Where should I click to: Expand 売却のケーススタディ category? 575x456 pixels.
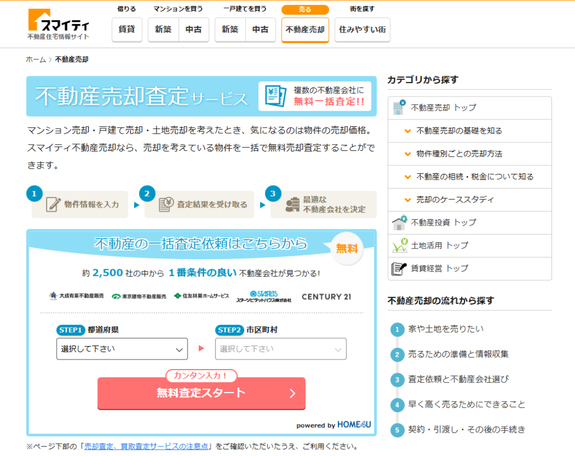pos(455,200)
